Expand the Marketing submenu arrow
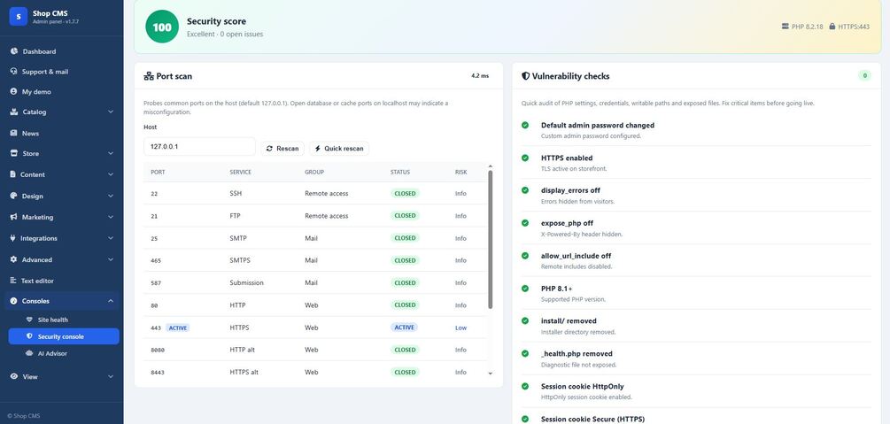890x424 pixels. 111,217
